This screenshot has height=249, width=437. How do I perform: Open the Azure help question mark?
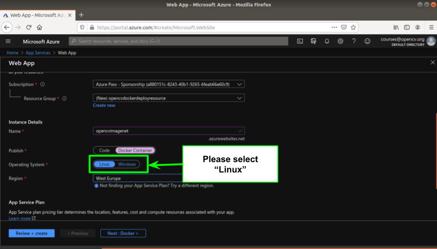(x=354, y=41)
